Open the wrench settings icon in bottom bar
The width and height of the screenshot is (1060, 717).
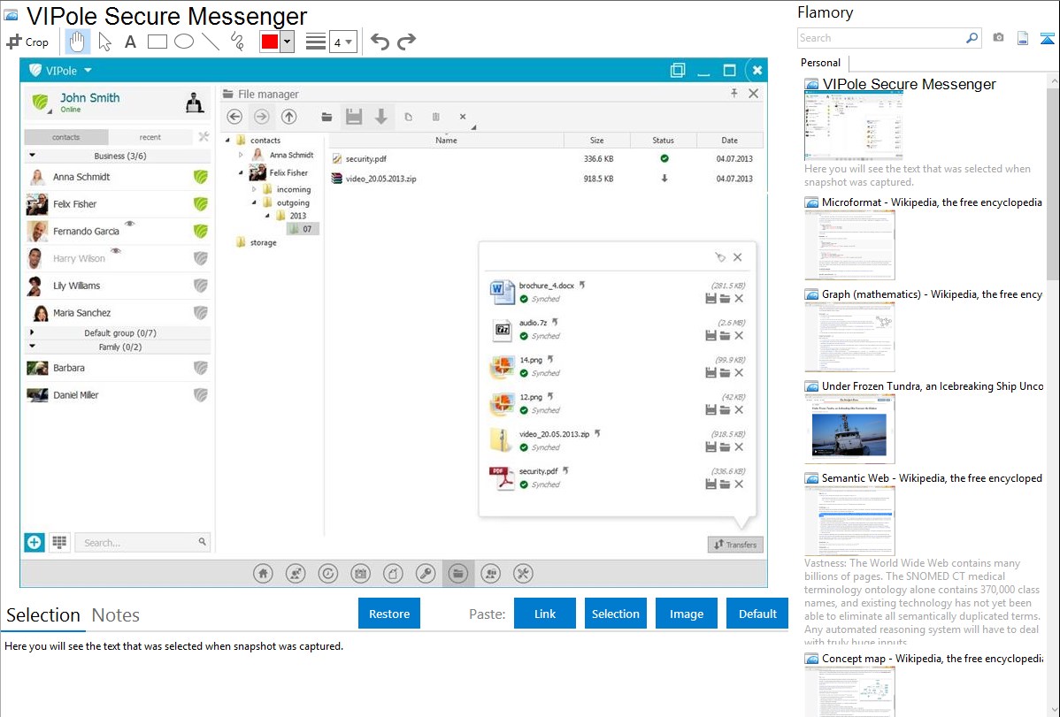pyautogui.click(x=523, y=574)
